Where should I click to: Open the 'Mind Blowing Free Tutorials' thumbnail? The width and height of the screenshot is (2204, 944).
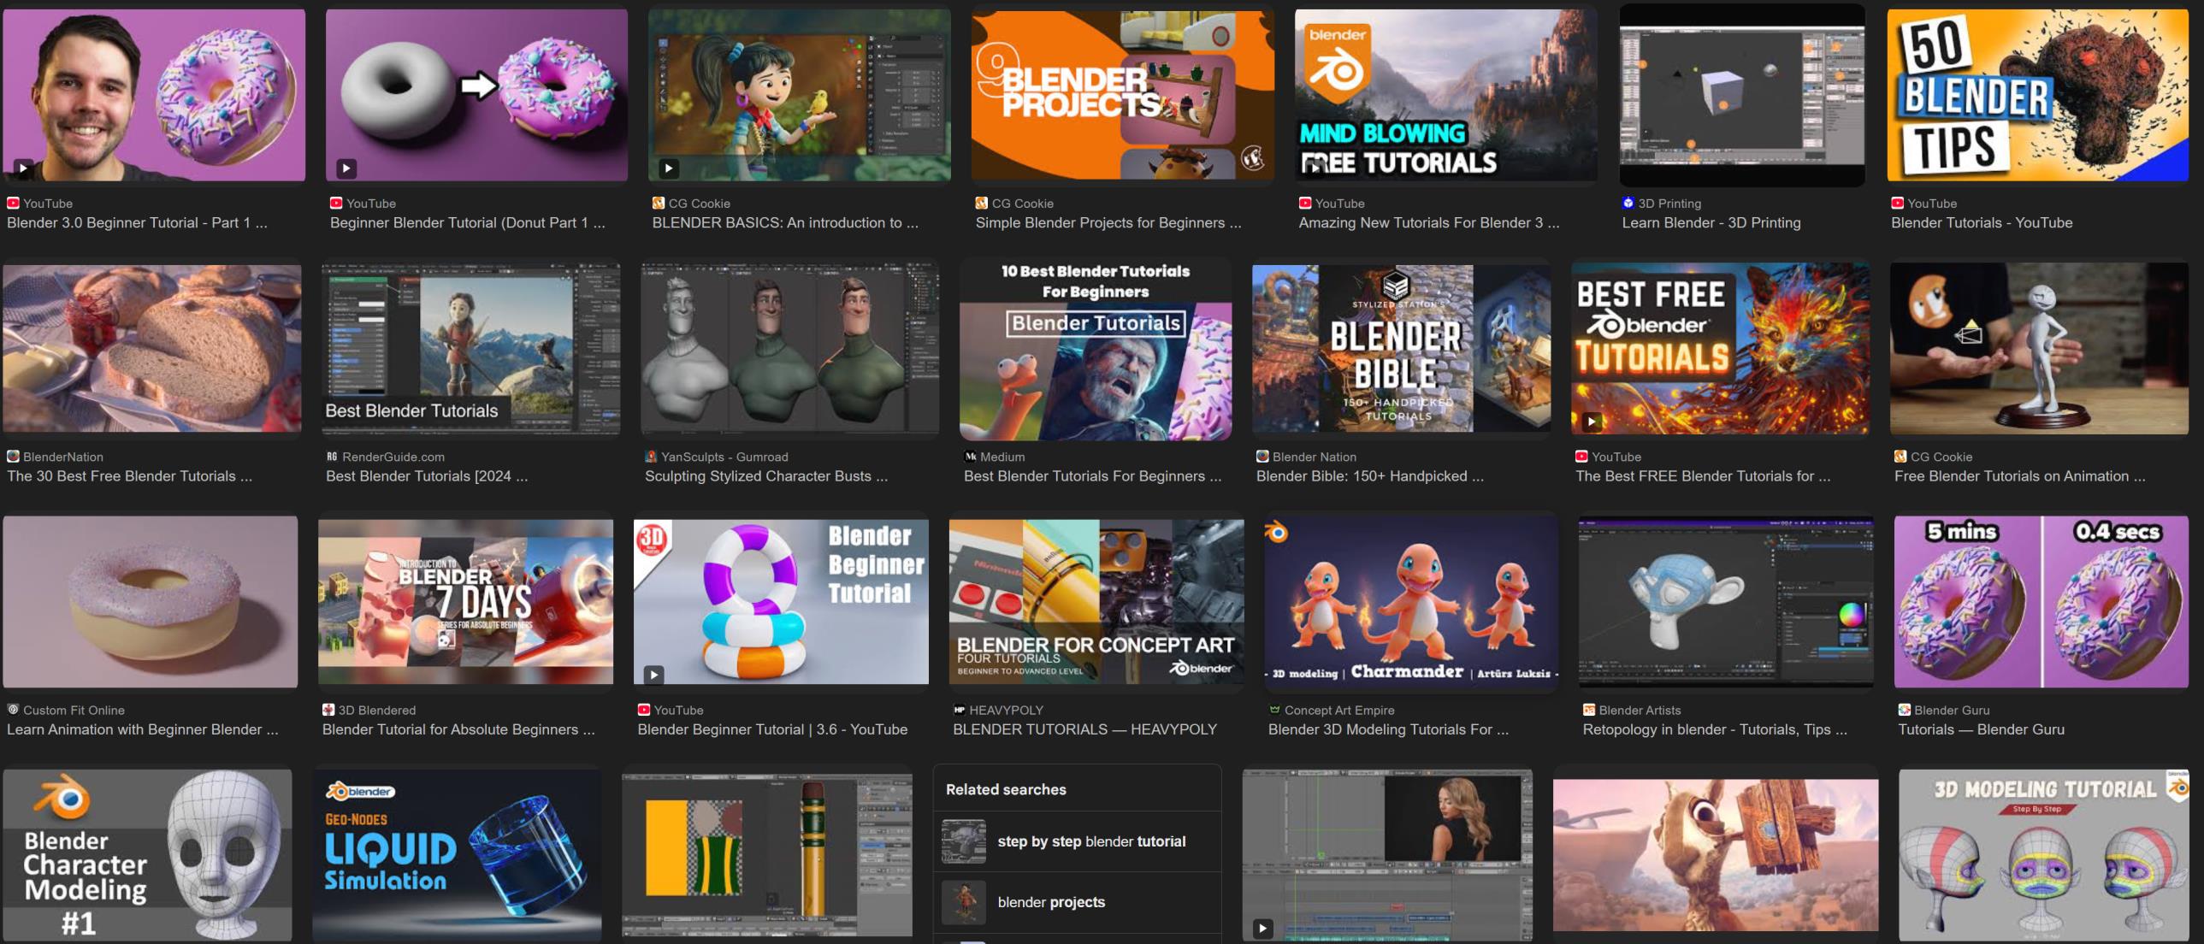coord(1446,95)
